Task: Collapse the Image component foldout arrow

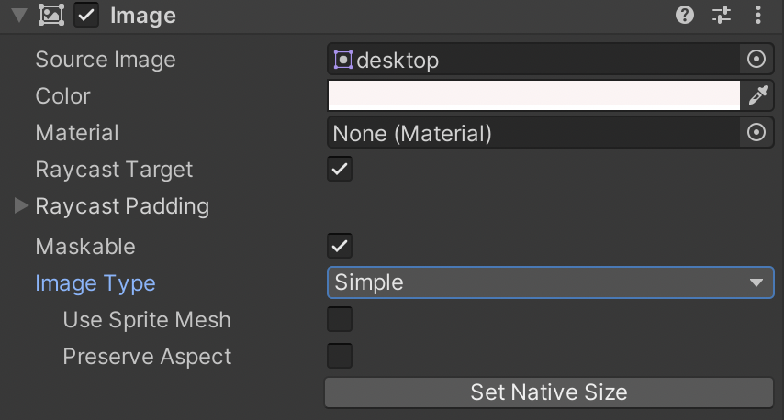Action: [x=18, y=16]
